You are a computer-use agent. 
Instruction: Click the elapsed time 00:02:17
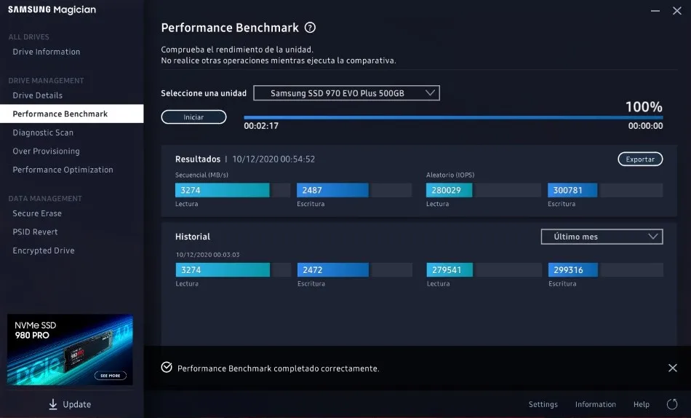261,126
